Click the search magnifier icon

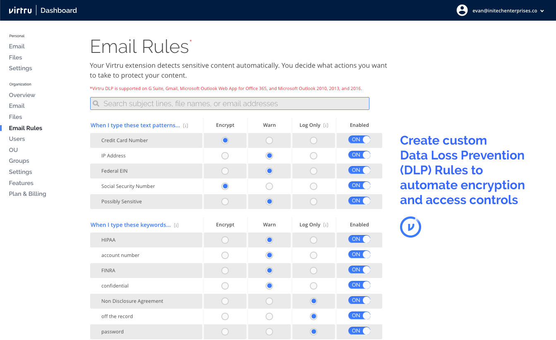click(96, 104)
